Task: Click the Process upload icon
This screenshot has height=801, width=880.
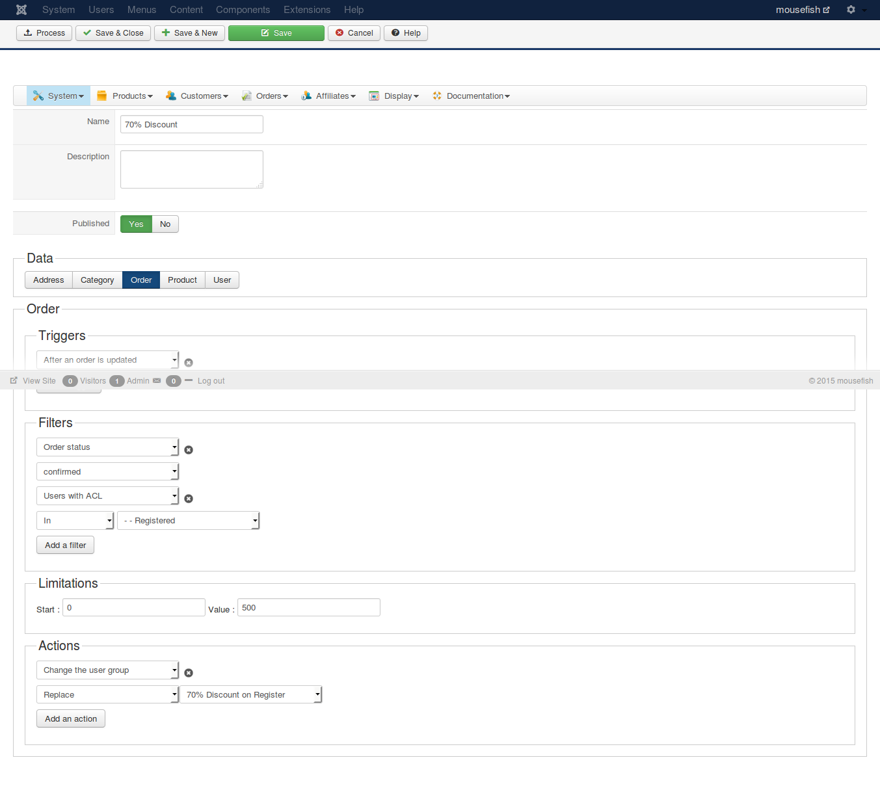Action: pos(28,33)
